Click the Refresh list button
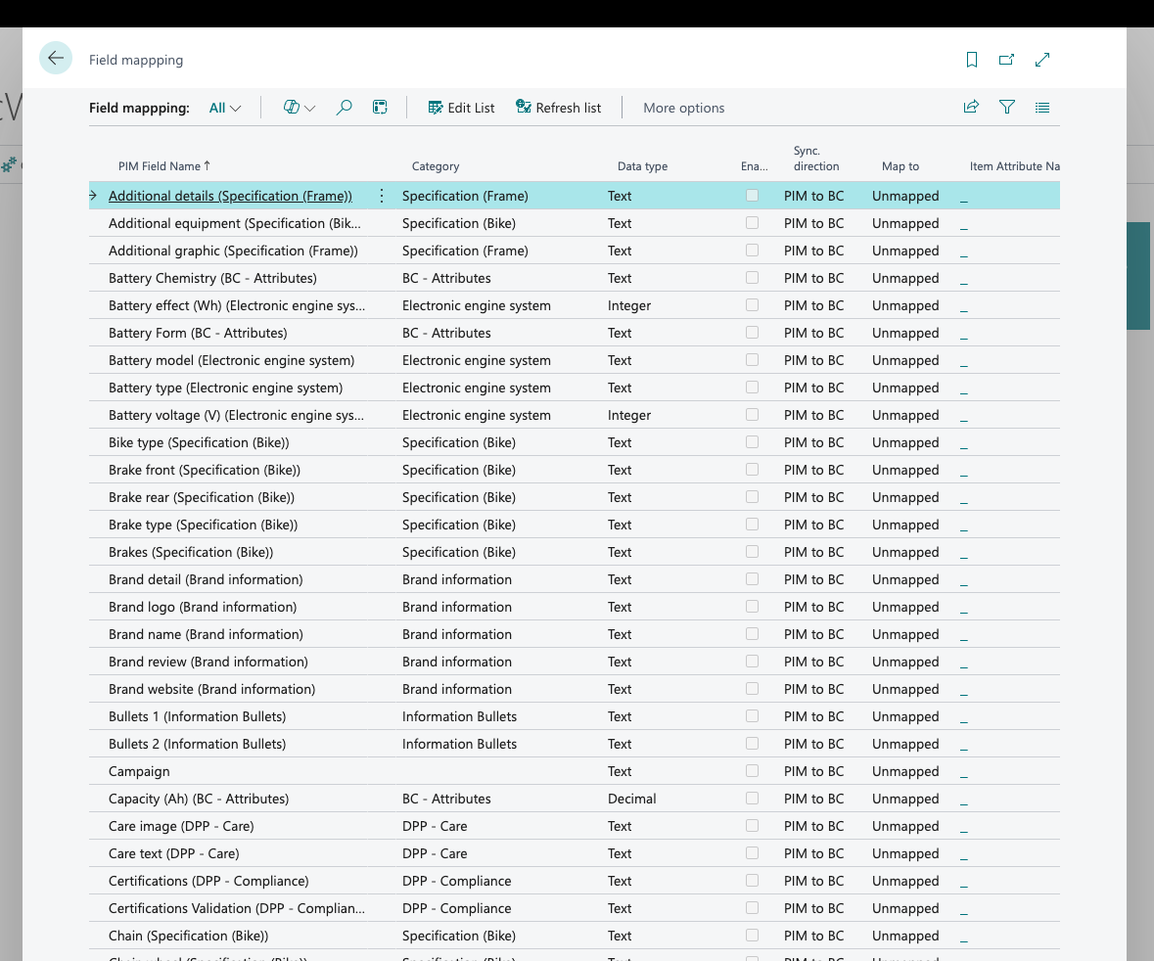Image resolution: width=1154 pixels, height=961 pixels. (558, 108)
